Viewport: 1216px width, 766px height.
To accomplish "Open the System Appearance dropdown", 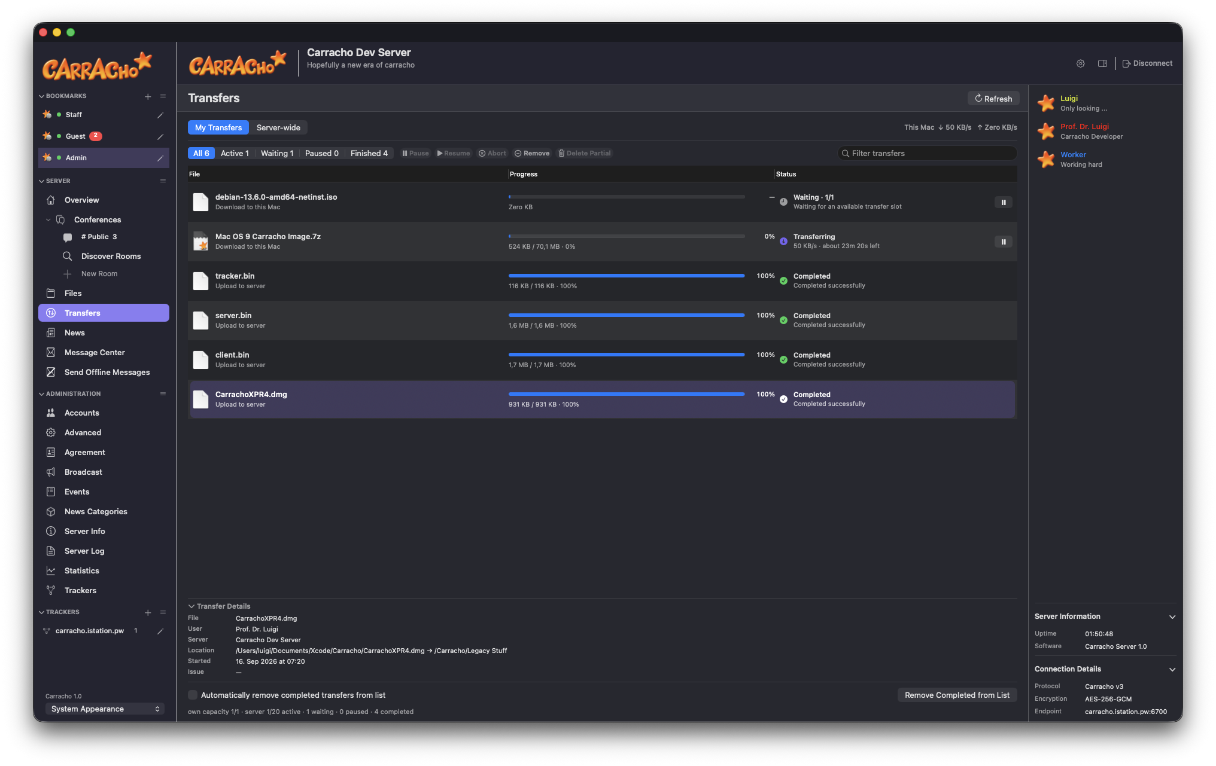I will 105,709.
